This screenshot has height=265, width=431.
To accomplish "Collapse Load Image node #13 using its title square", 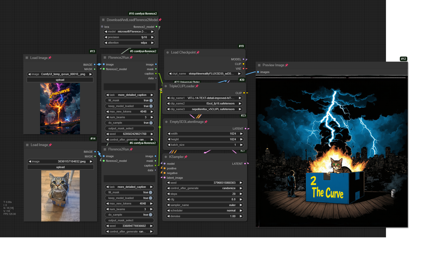I will 27,58.
